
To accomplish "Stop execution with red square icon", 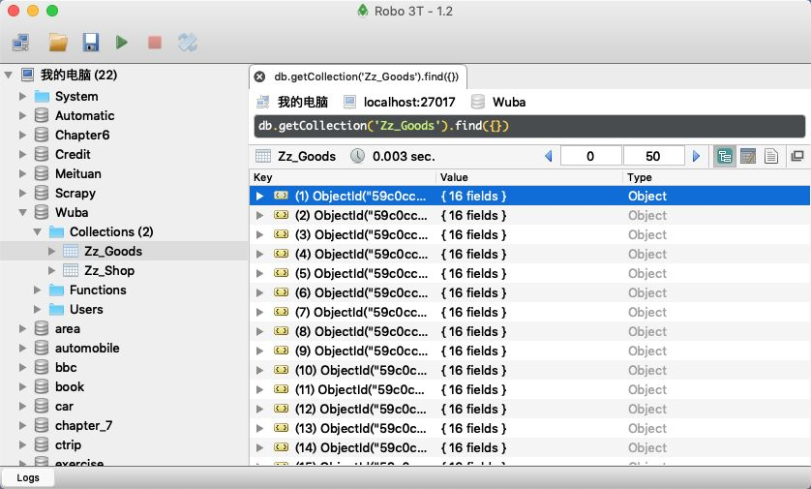I will (155, 43).
